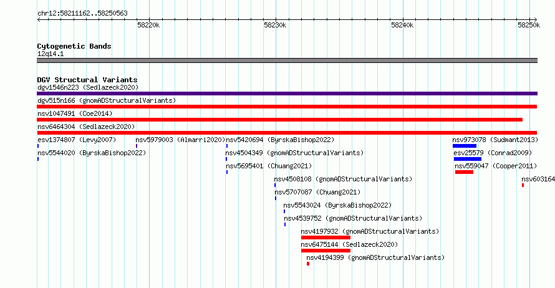Click the 58220k ruler tick label
Screen dimensions: 555x288
148,25
